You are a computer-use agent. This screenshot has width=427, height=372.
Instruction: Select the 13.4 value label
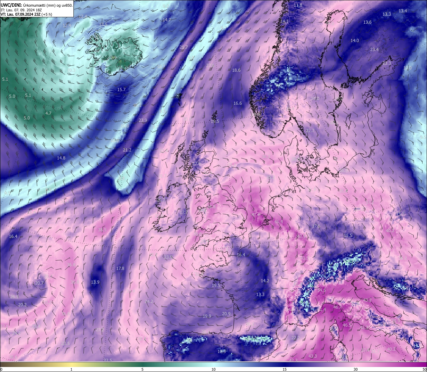(x=403, y=11)
